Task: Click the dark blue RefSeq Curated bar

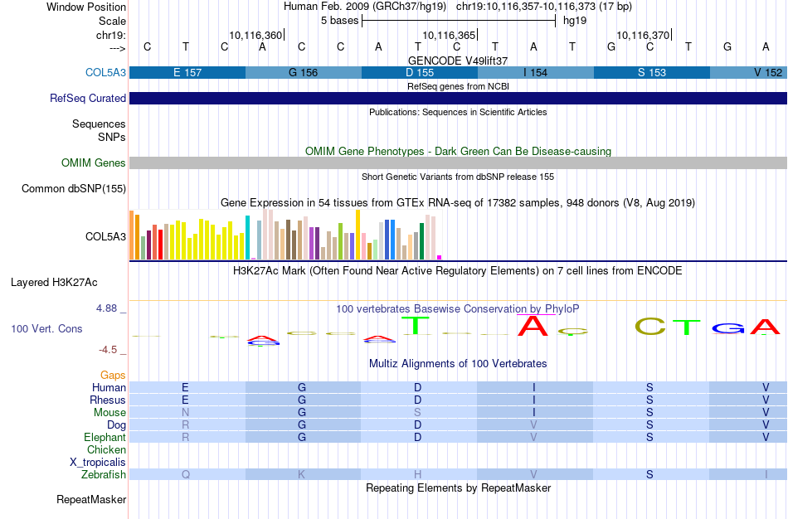Action: [x=459, y=98]
